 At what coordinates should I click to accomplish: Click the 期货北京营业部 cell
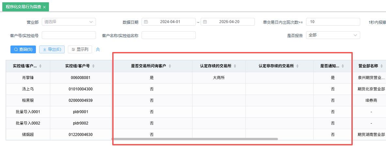371,89
